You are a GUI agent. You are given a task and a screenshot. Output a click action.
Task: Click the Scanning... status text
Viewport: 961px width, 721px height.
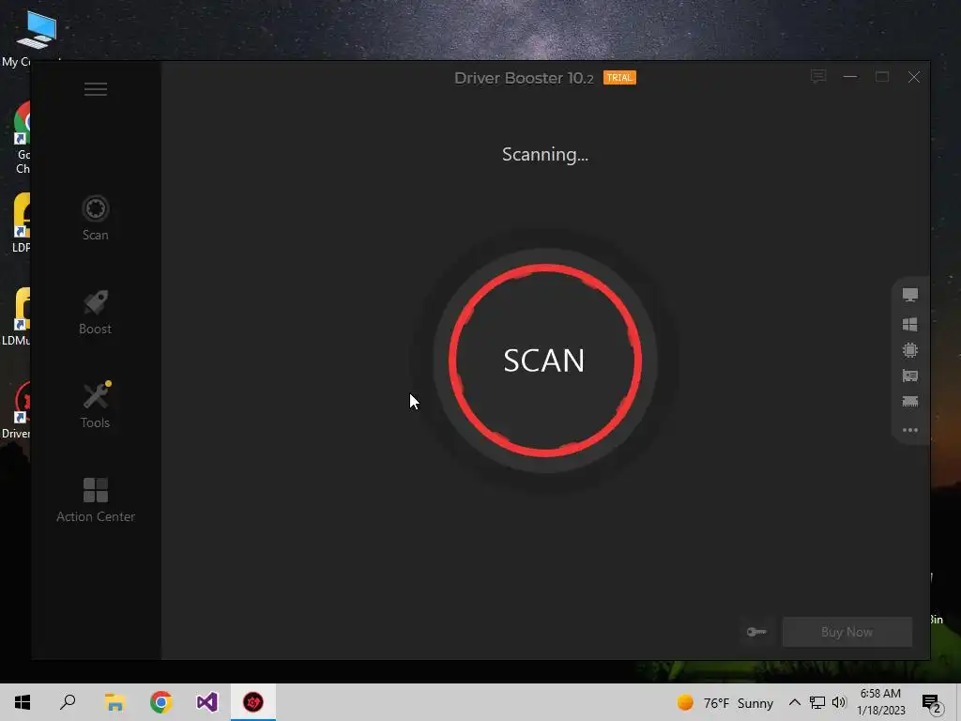[545, 155]
